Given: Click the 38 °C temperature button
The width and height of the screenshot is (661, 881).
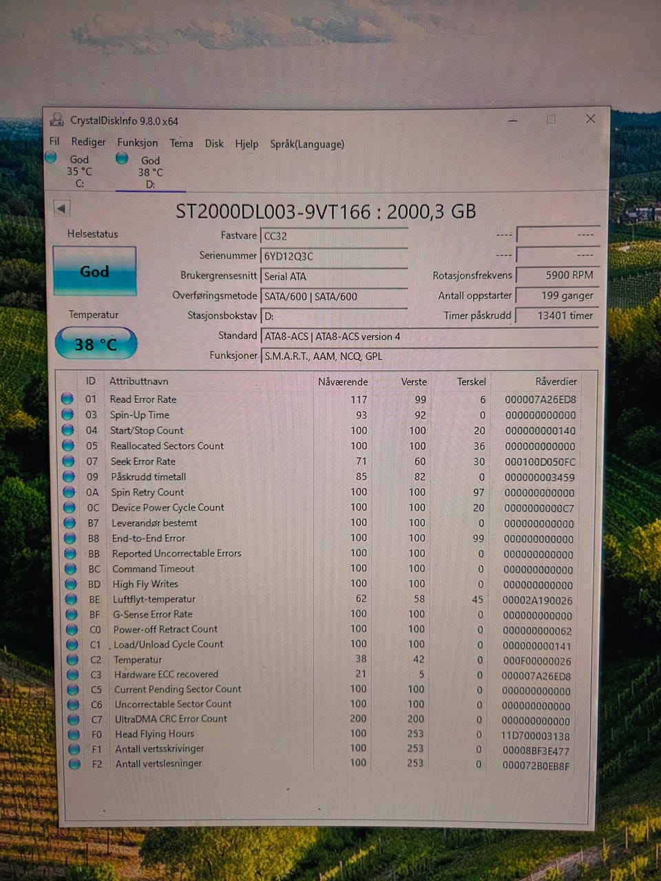Looking at the screenshot, I should pyautogui.click(x=96, y=343).
